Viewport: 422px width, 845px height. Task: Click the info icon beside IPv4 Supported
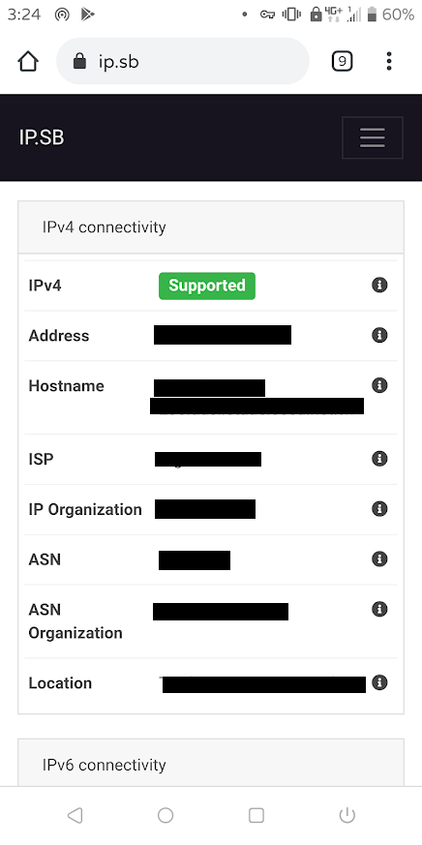point(379,286)
